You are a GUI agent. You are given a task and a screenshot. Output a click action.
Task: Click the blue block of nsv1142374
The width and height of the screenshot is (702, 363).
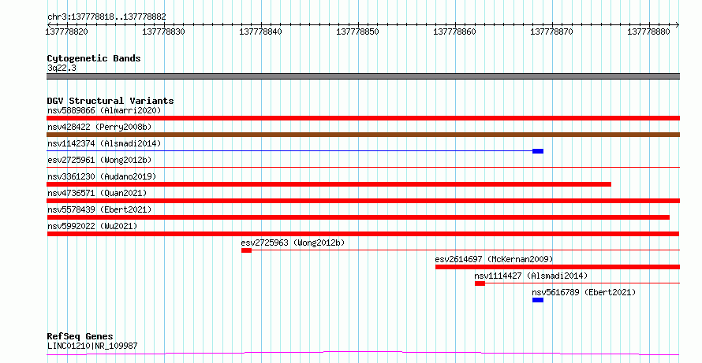[538, 151]
